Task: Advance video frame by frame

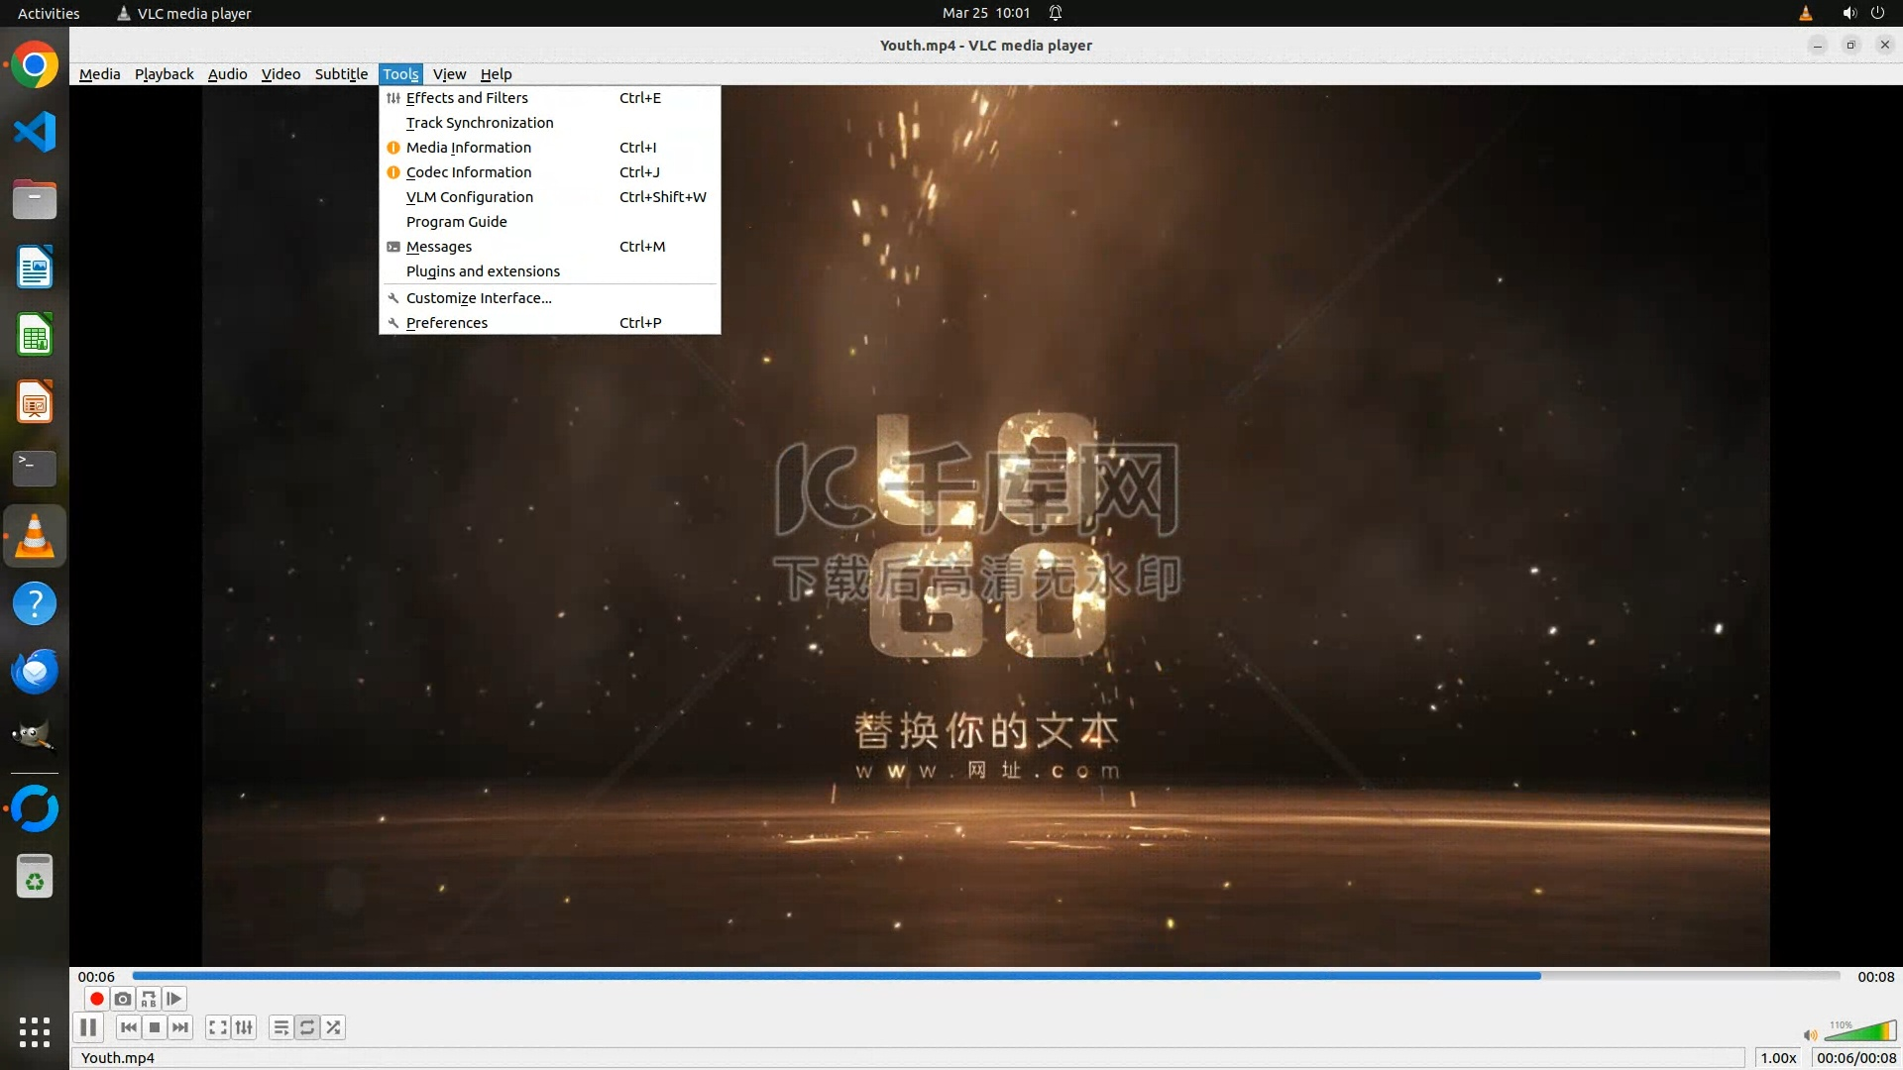Action: pos(174,999)
